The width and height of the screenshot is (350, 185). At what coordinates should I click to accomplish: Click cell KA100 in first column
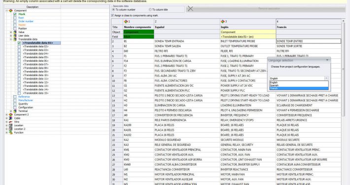pos(139,125)
